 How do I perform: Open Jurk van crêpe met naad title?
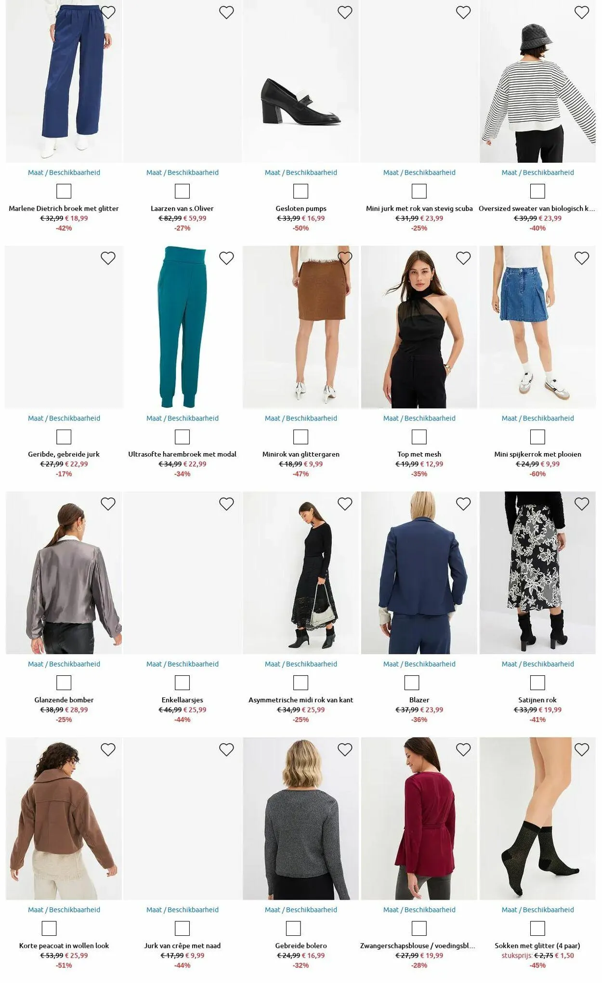[x=182, y=945]
